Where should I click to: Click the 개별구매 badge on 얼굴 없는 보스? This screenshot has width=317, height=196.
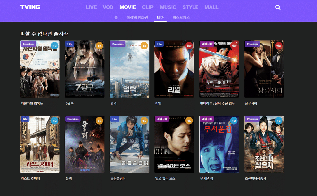click(162, 119)
